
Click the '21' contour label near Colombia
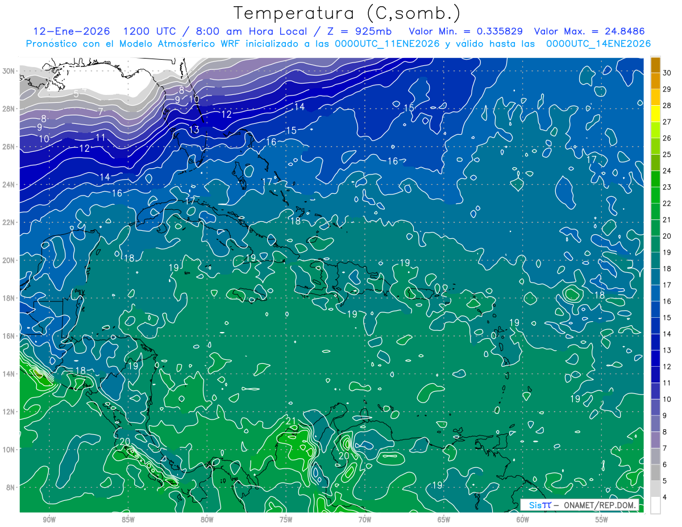292,421
